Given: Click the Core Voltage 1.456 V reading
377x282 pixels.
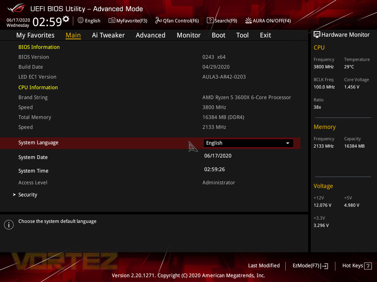Looking at the screenshot, I should pyautogui.click(x=352, y=87).
